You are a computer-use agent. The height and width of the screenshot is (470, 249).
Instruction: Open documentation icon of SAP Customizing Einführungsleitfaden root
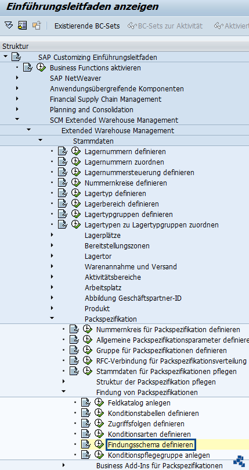click(x=16, y=57)
